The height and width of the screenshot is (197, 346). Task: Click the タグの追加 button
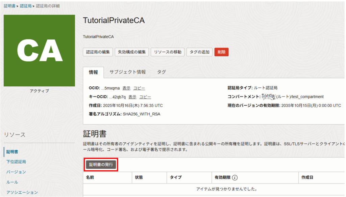[x=199, y=52]
